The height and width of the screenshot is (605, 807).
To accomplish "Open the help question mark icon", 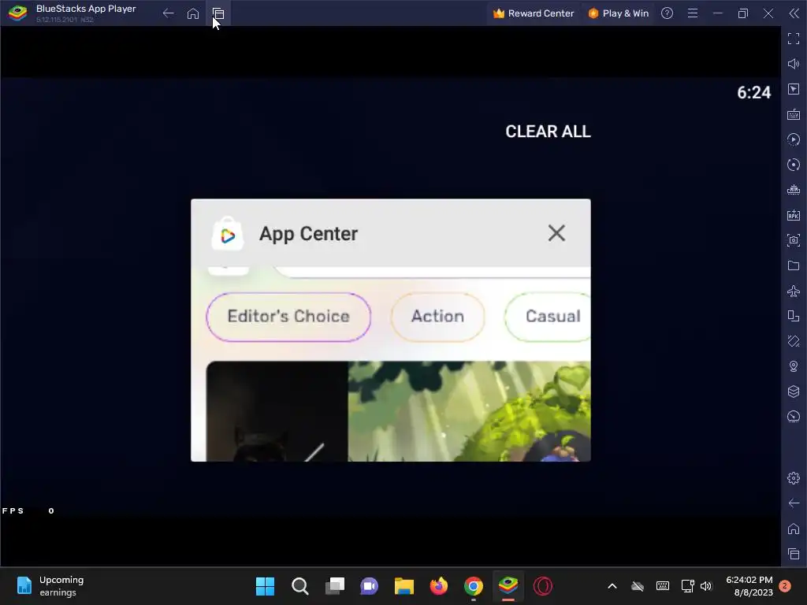I will click(x=667, y=13).
